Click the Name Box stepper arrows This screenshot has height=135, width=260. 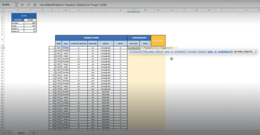point(16,5)
